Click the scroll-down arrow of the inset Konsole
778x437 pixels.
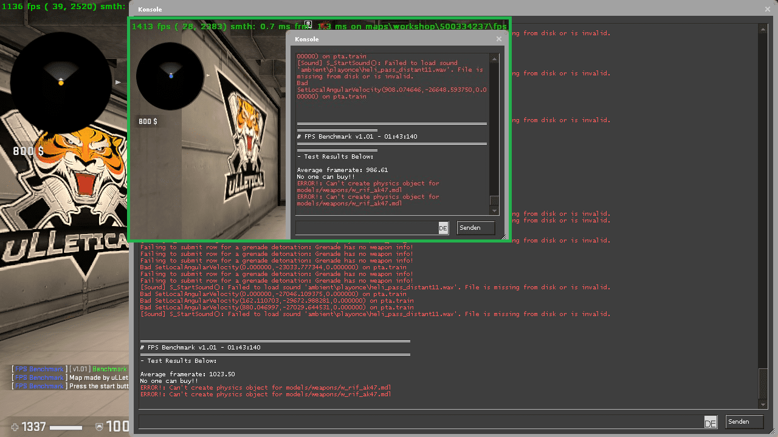pos(495,211)
